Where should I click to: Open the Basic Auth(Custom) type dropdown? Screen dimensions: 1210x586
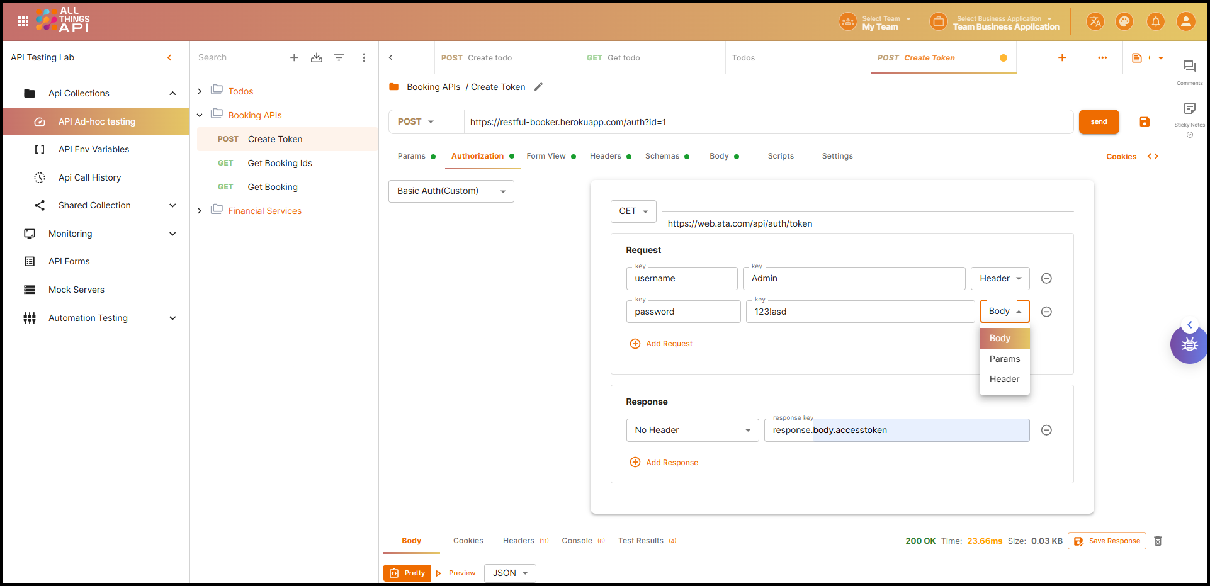[x=451, y=191]
